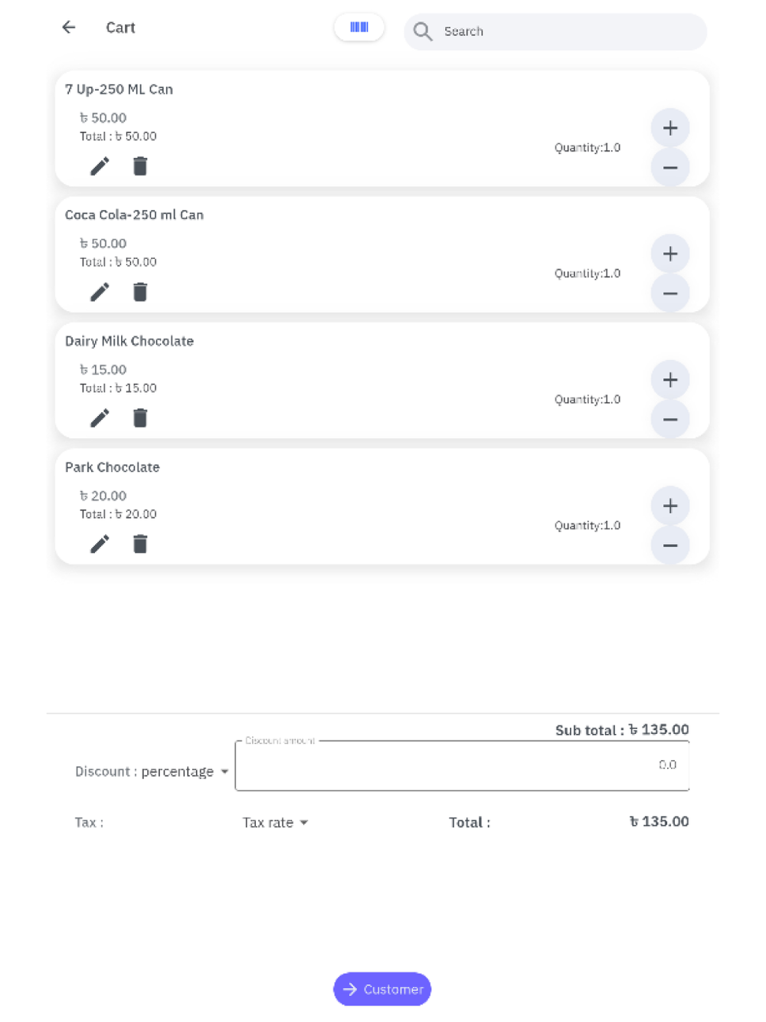766x1022 pixels.
Task: Increase quantity of 7 Up-250 ML Can
Action: click(x=669, y=128)
